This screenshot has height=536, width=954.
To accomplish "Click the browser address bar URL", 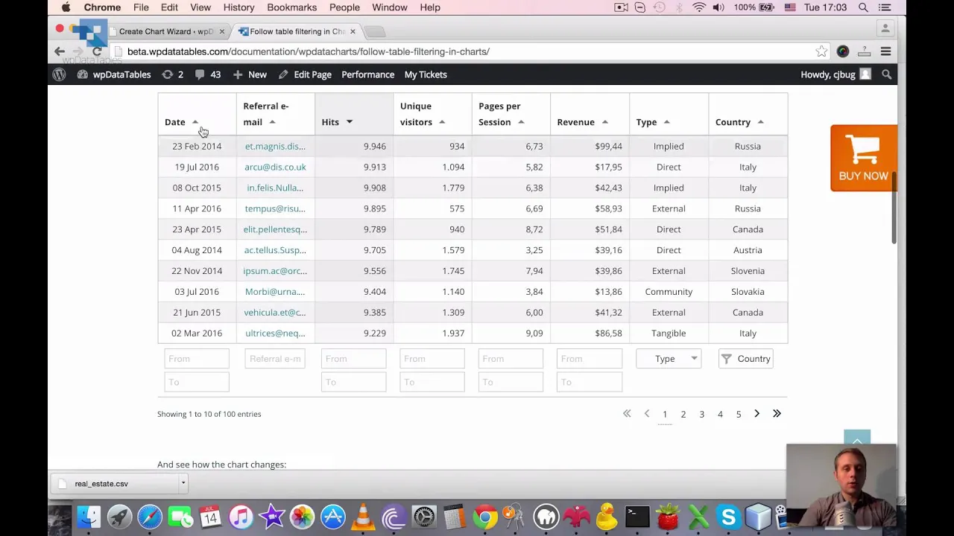I will pos(309,51).
